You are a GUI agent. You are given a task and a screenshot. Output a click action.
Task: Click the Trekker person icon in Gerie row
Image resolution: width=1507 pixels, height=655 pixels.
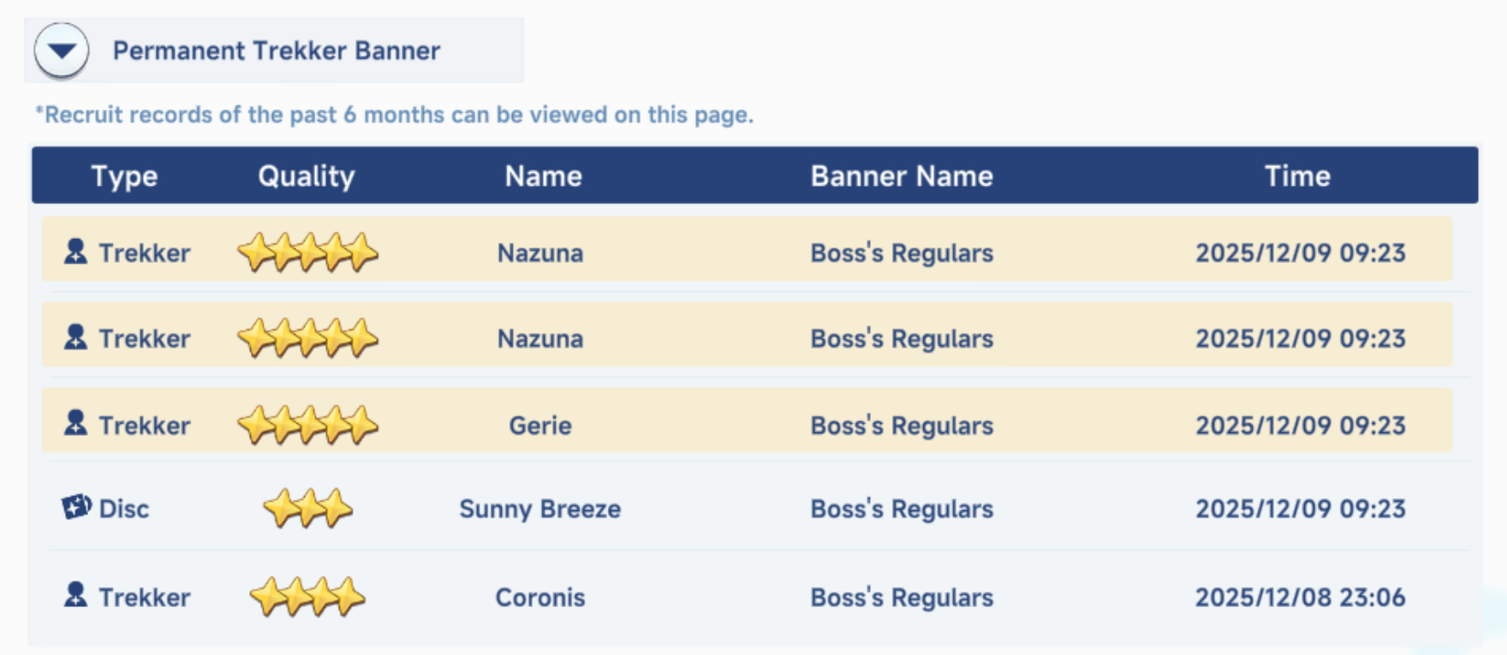pyautogui.click(x=75, y=423)
